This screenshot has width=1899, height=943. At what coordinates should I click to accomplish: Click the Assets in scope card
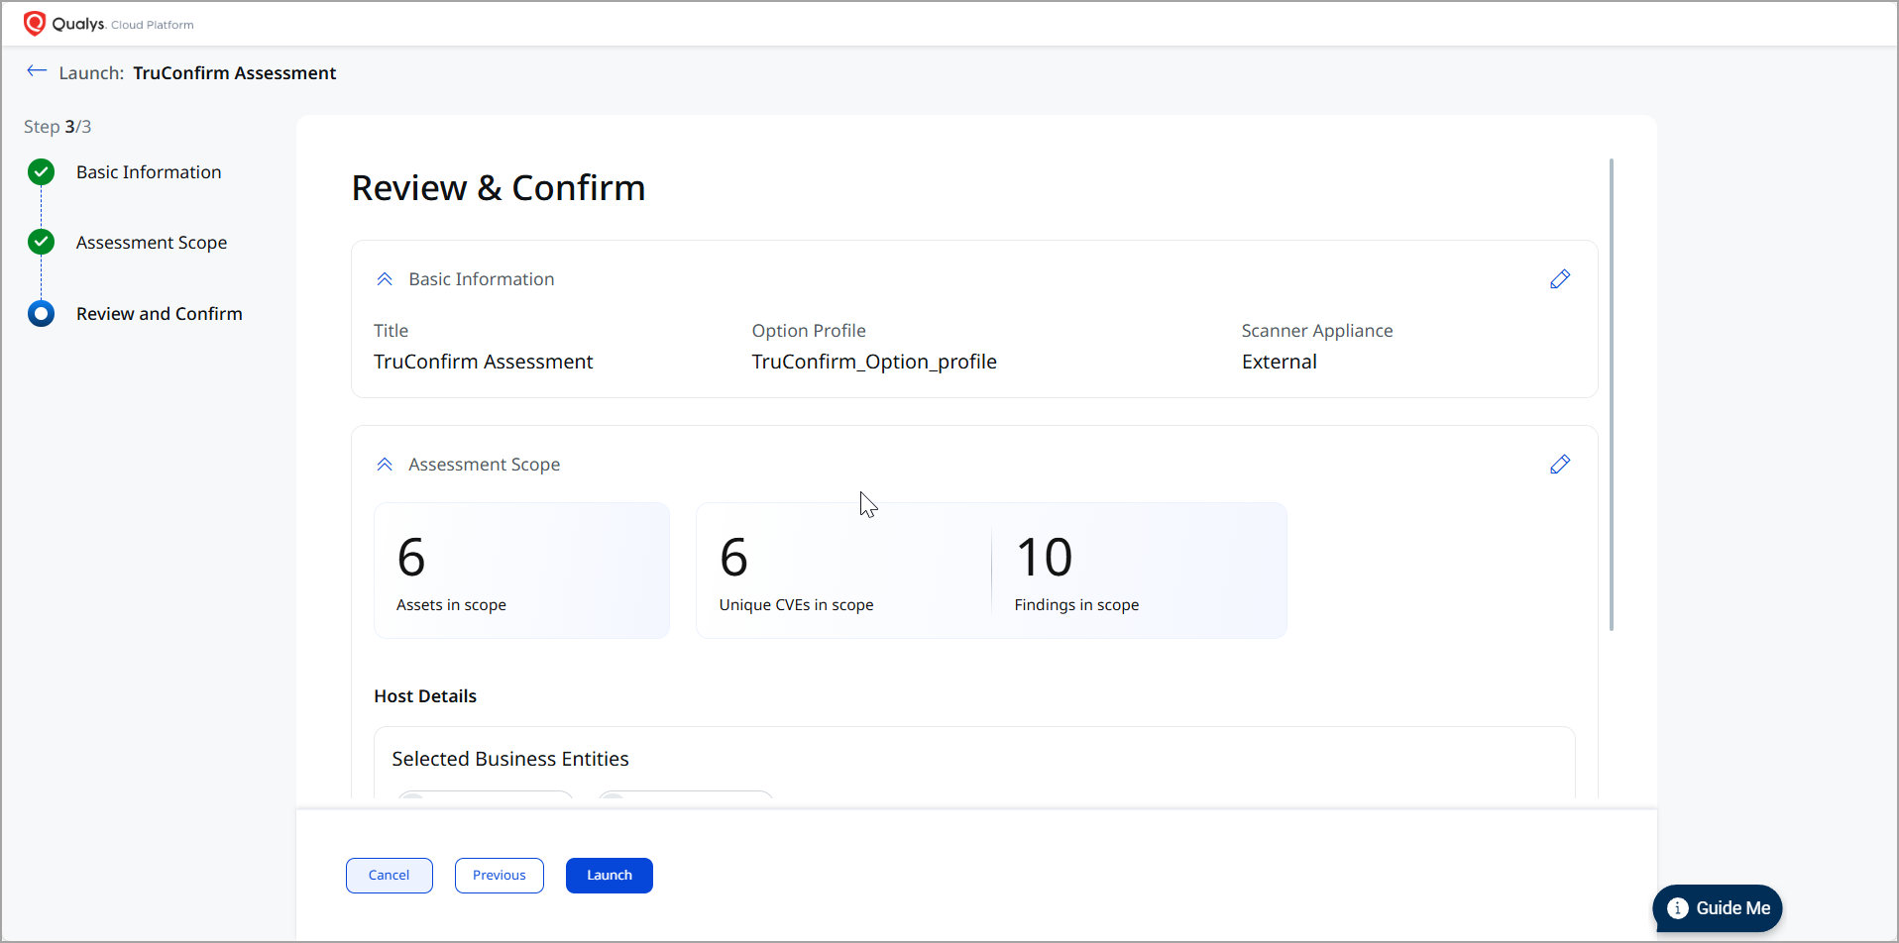tap(521, 571)
